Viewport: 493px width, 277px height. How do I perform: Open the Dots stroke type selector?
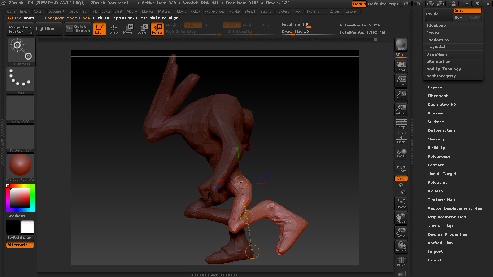coord(20,81)
